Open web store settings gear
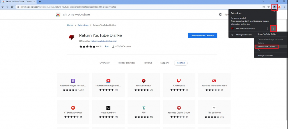 [x=220, y=15]
